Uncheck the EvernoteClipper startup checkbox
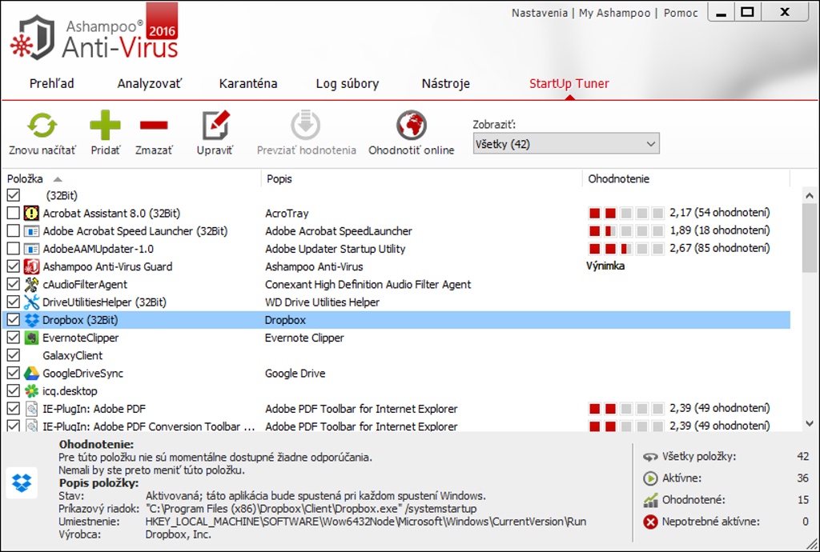The width and height of the screenshot is (820, 552). 13,338
